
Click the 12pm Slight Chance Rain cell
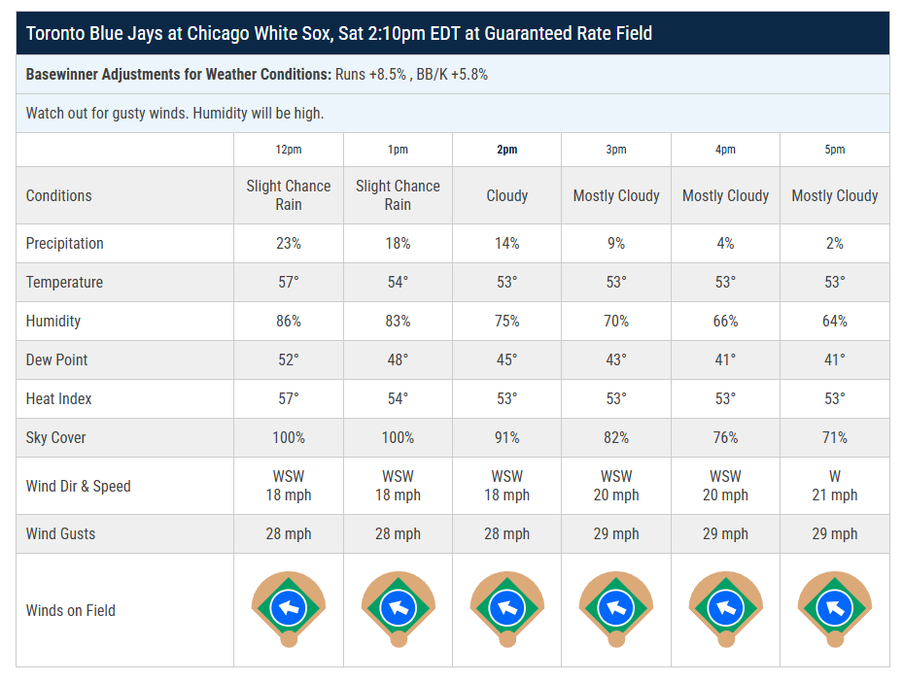(289, 195)
